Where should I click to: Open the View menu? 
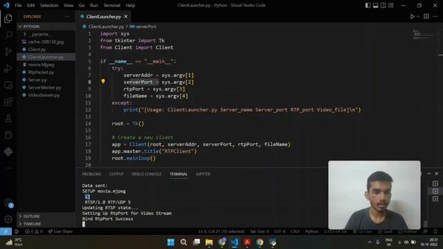(69, 6)
